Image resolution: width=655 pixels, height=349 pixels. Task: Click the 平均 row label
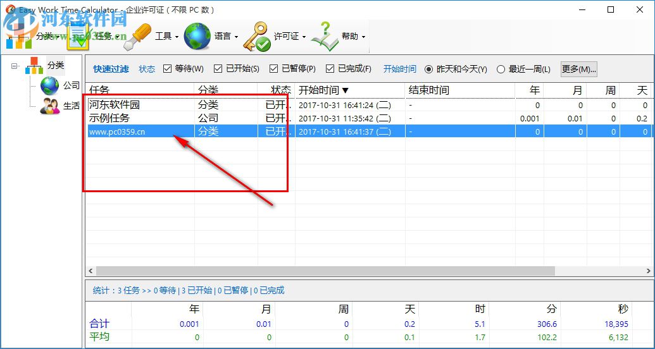(x=99, y=336)
